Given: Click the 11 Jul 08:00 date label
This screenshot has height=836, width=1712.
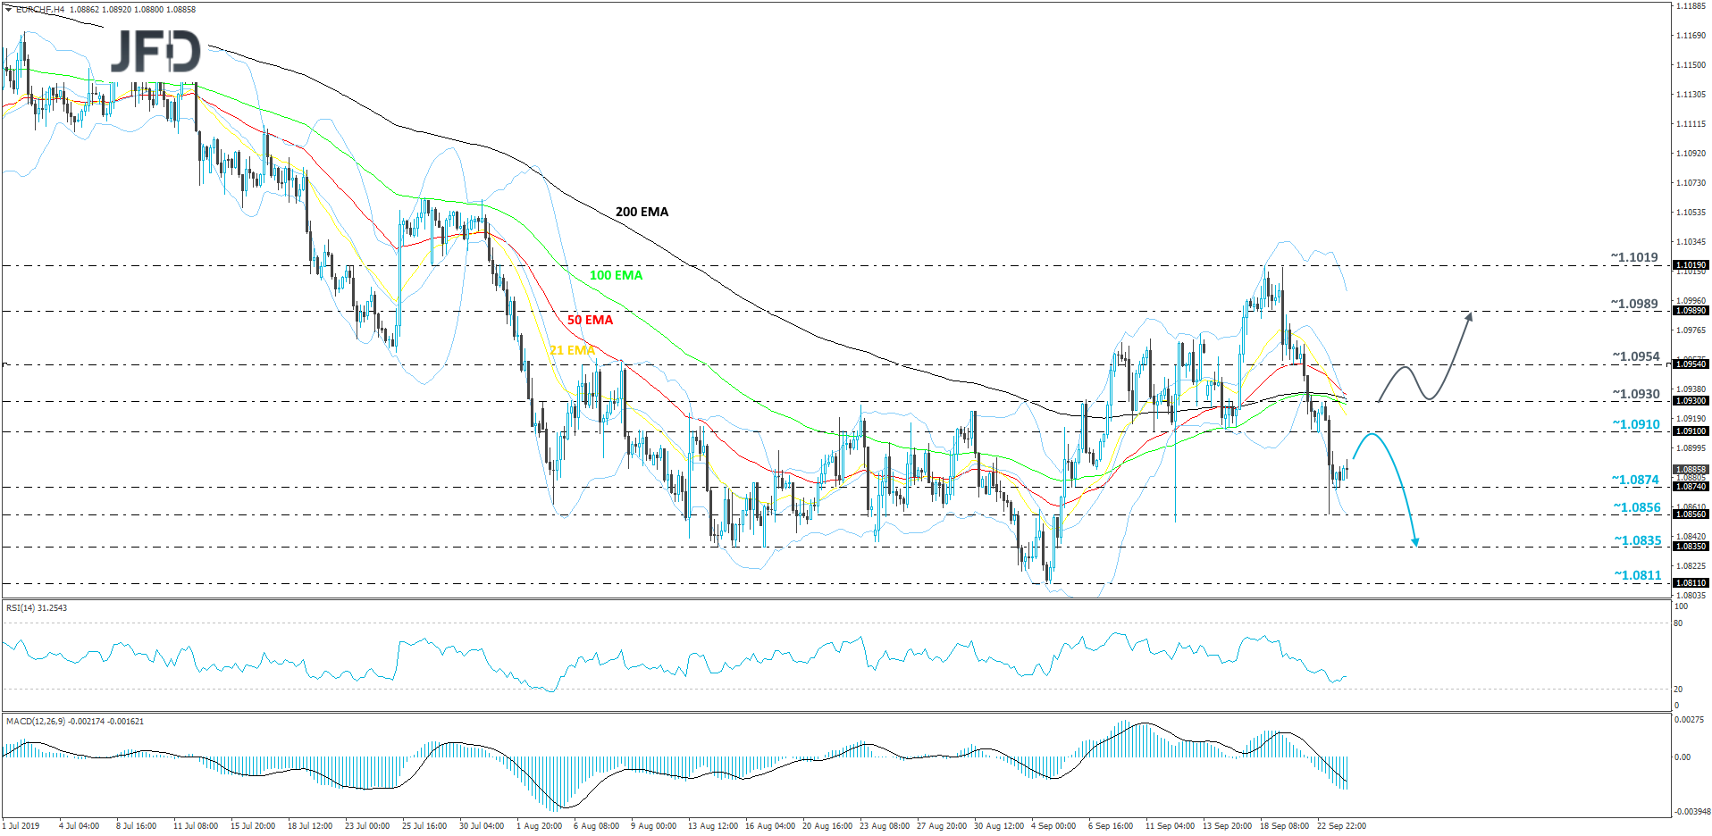Looking at the screenshot, I should pos(196,826).
